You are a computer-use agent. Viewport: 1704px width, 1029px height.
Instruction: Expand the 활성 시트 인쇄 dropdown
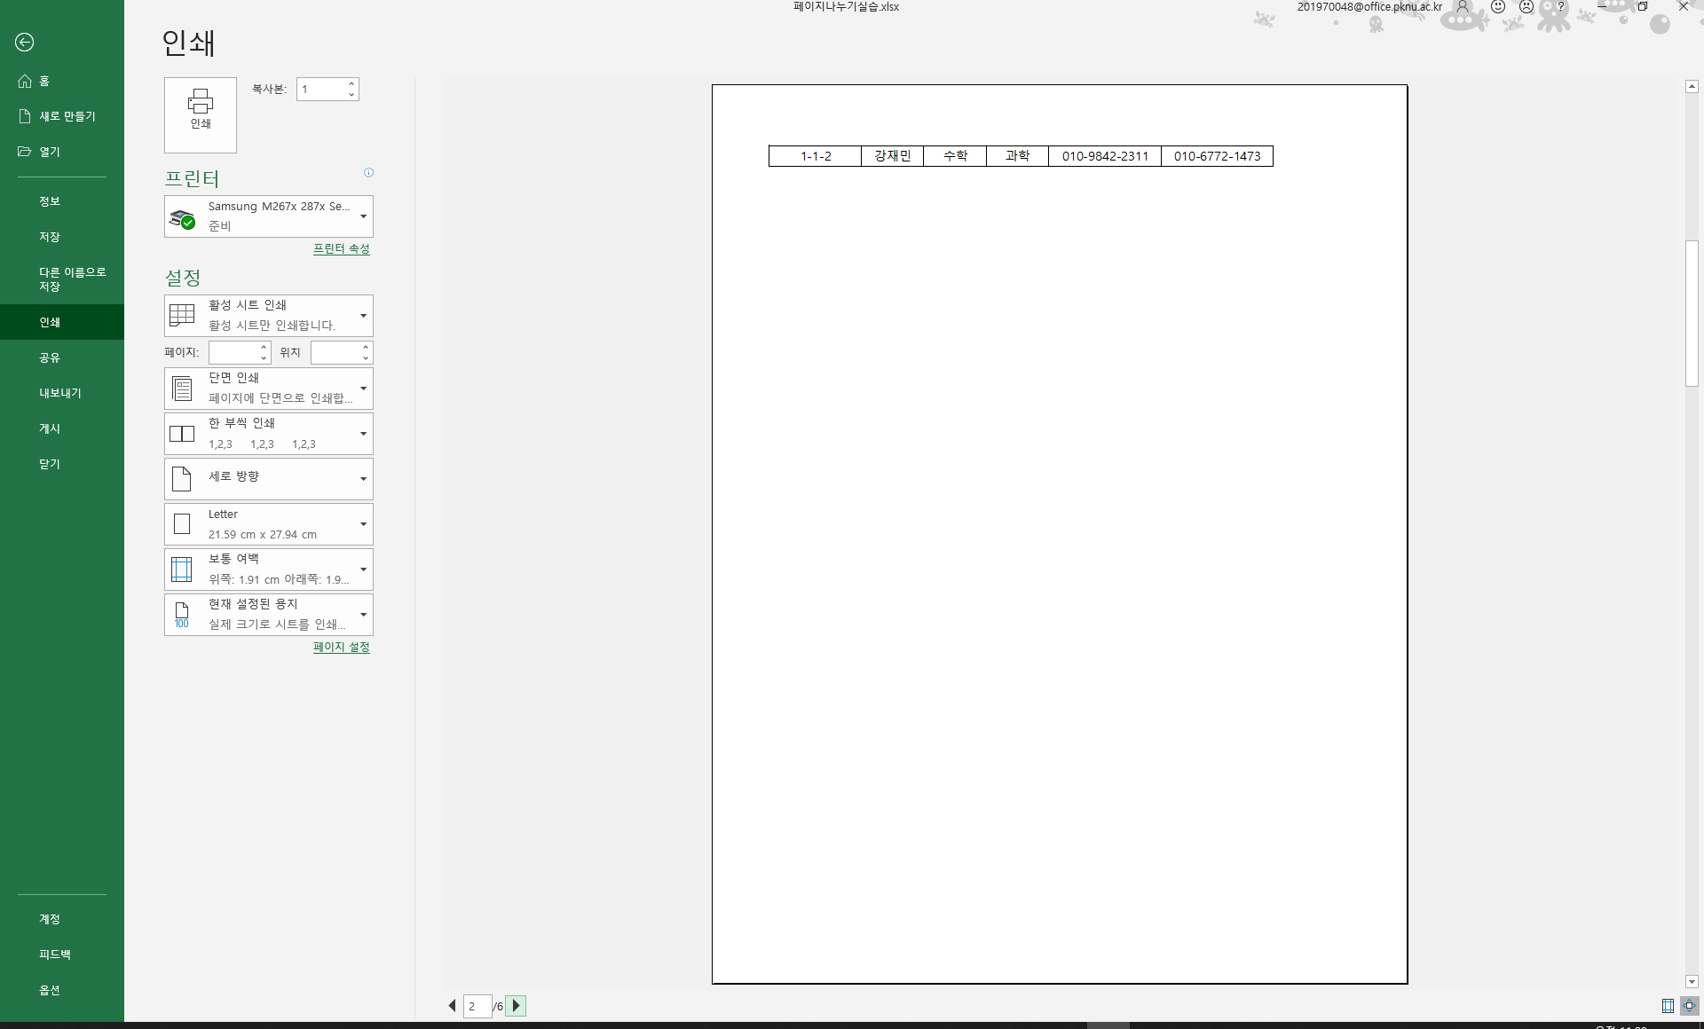(268, 315)
